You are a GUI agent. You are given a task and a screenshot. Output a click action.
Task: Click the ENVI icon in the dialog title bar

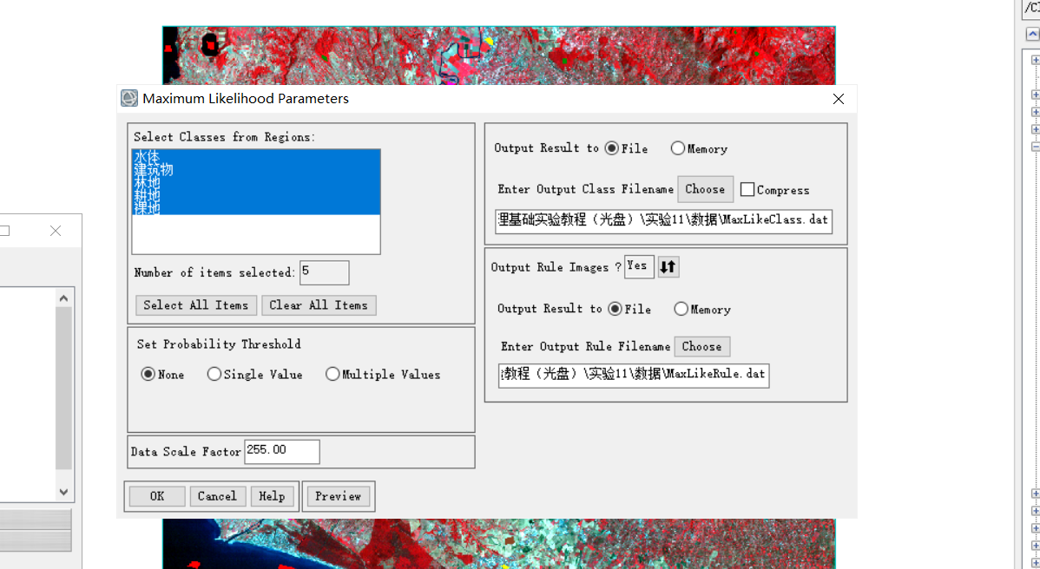click(128, 98)
